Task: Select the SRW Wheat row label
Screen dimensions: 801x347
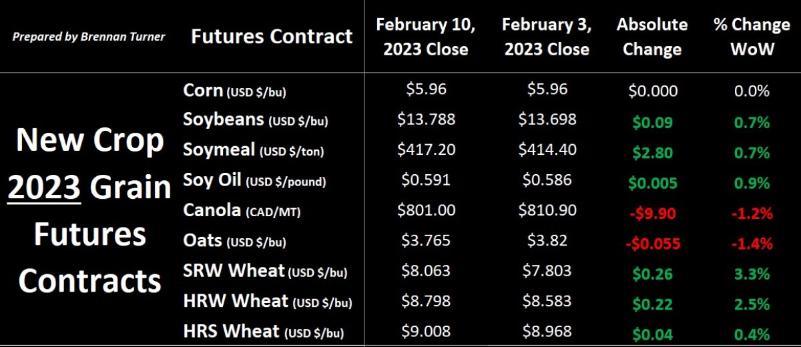Action: click(x=266, y=272)
